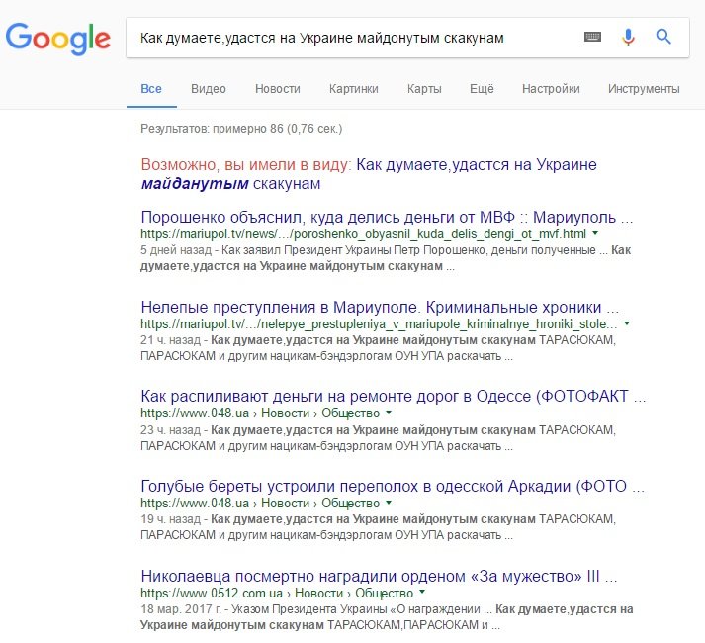Open the Карты tab
The image size is (705, 643).
pos(424,89)
